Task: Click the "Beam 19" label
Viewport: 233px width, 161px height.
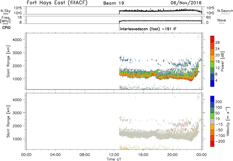Action: coord(114,3)
